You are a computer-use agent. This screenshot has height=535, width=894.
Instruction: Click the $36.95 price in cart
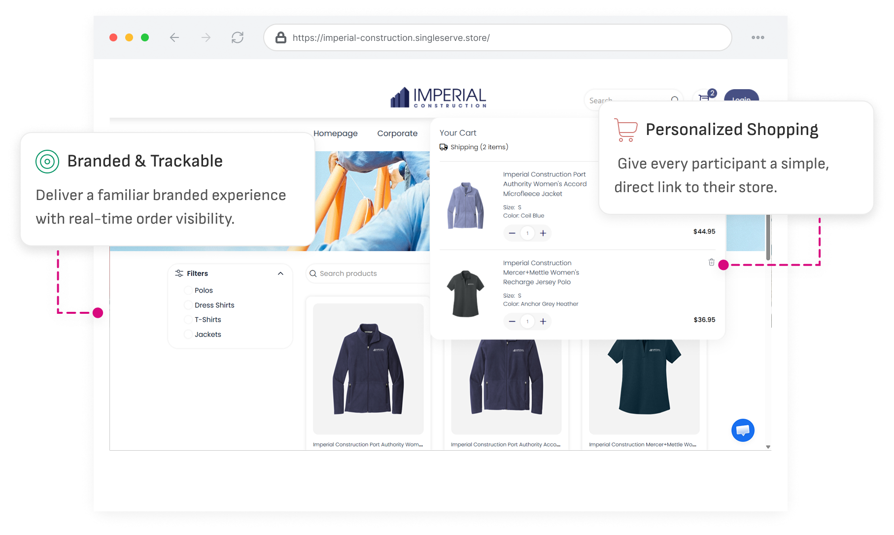point(704,320)
